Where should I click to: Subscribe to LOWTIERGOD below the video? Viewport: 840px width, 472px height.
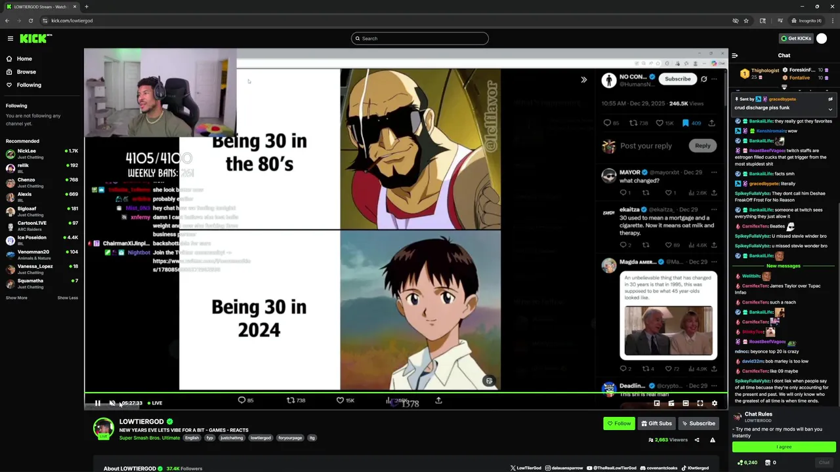pos(698,423)
